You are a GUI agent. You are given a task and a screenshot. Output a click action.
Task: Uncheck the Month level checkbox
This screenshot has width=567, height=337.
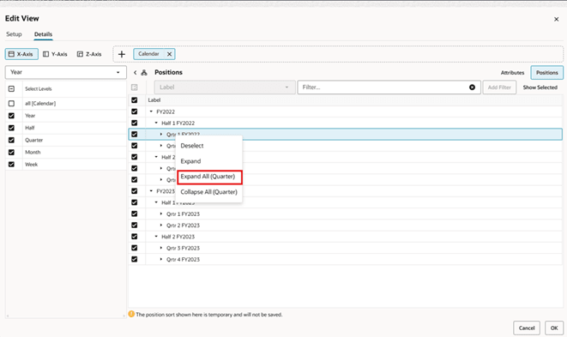point(11,153)
